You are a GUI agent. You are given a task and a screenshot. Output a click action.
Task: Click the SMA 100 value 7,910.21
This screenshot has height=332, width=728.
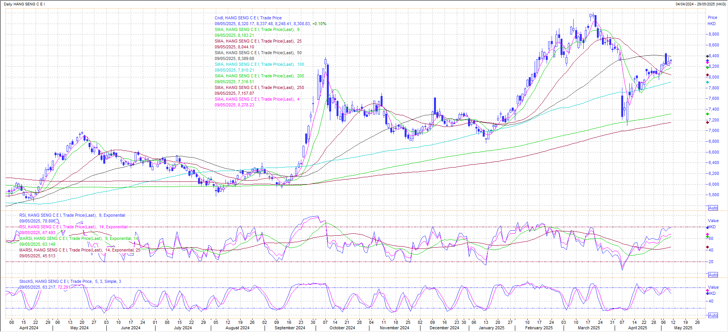coord(246,70)
